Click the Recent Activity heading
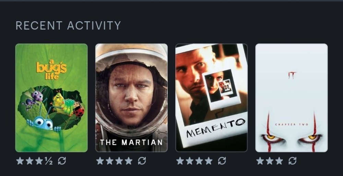This screenshot has width=343, height=176. click(68, 26)
